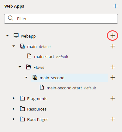This screenshot has height=132, width=122.
Task: Collapse the webapp tree node
Action: tap(7, 36)
